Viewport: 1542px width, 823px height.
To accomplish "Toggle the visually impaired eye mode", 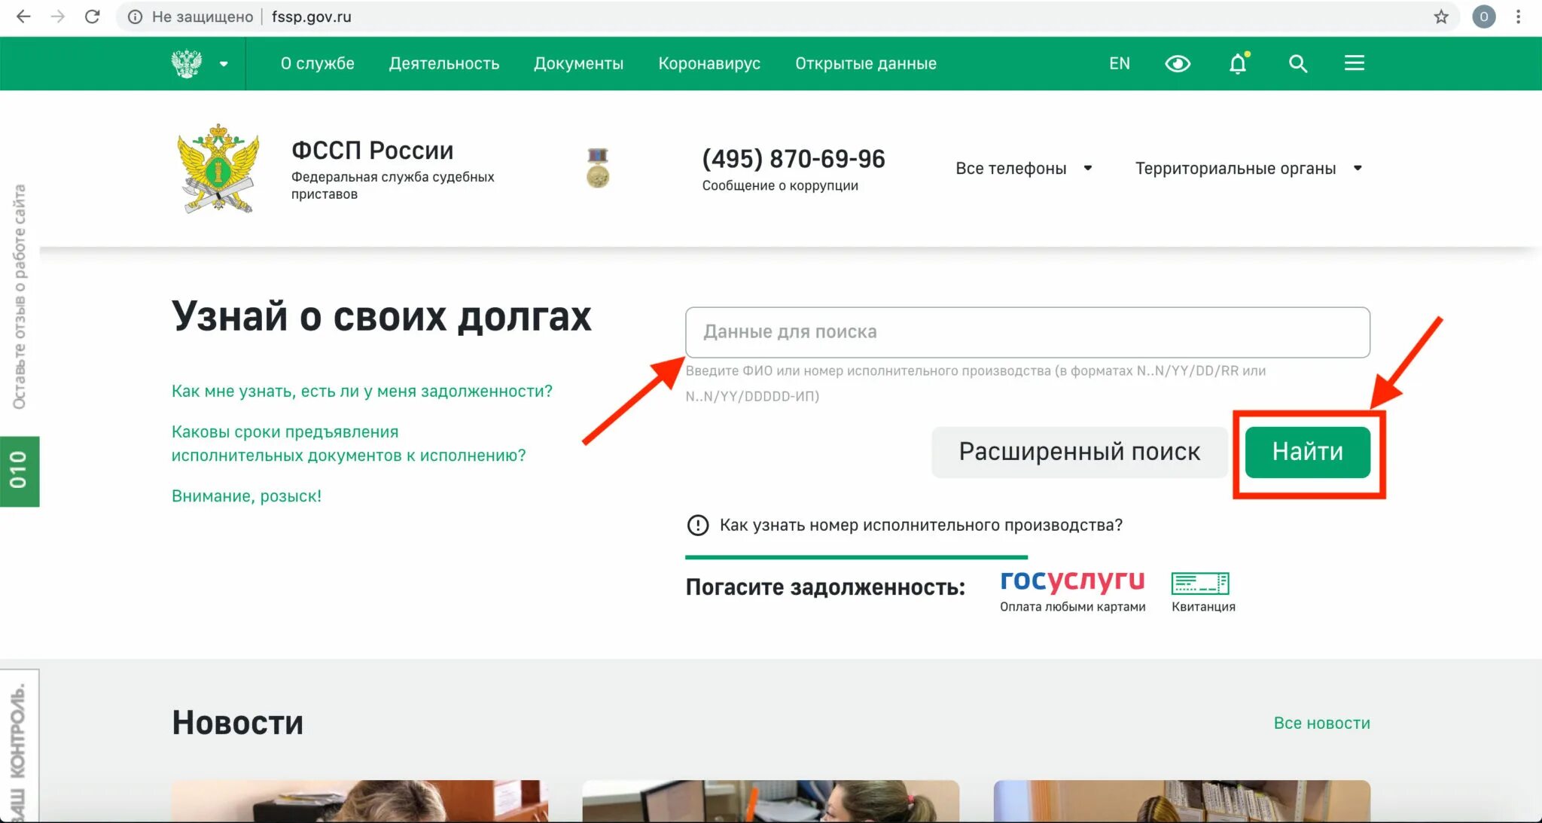I will point(1178,64).
